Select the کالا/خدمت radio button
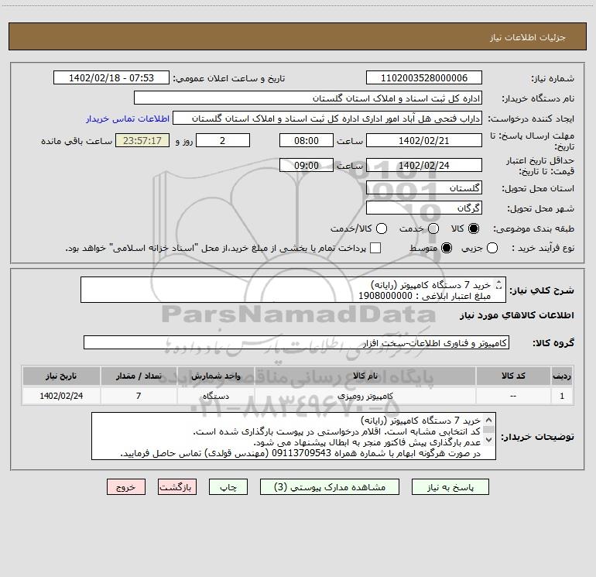Viewport: 596px width, 577px height. (x=382, y=228)
